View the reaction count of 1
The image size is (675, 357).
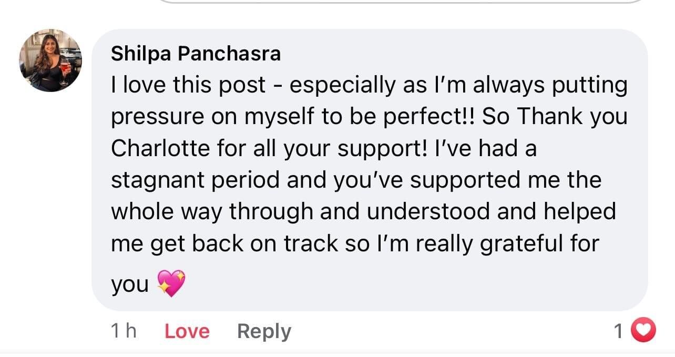point(619,331)
